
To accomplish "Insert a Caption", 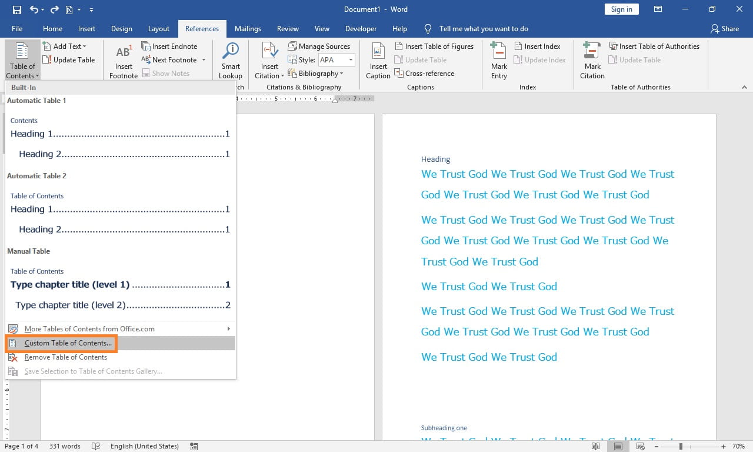I will coord(377,59).
